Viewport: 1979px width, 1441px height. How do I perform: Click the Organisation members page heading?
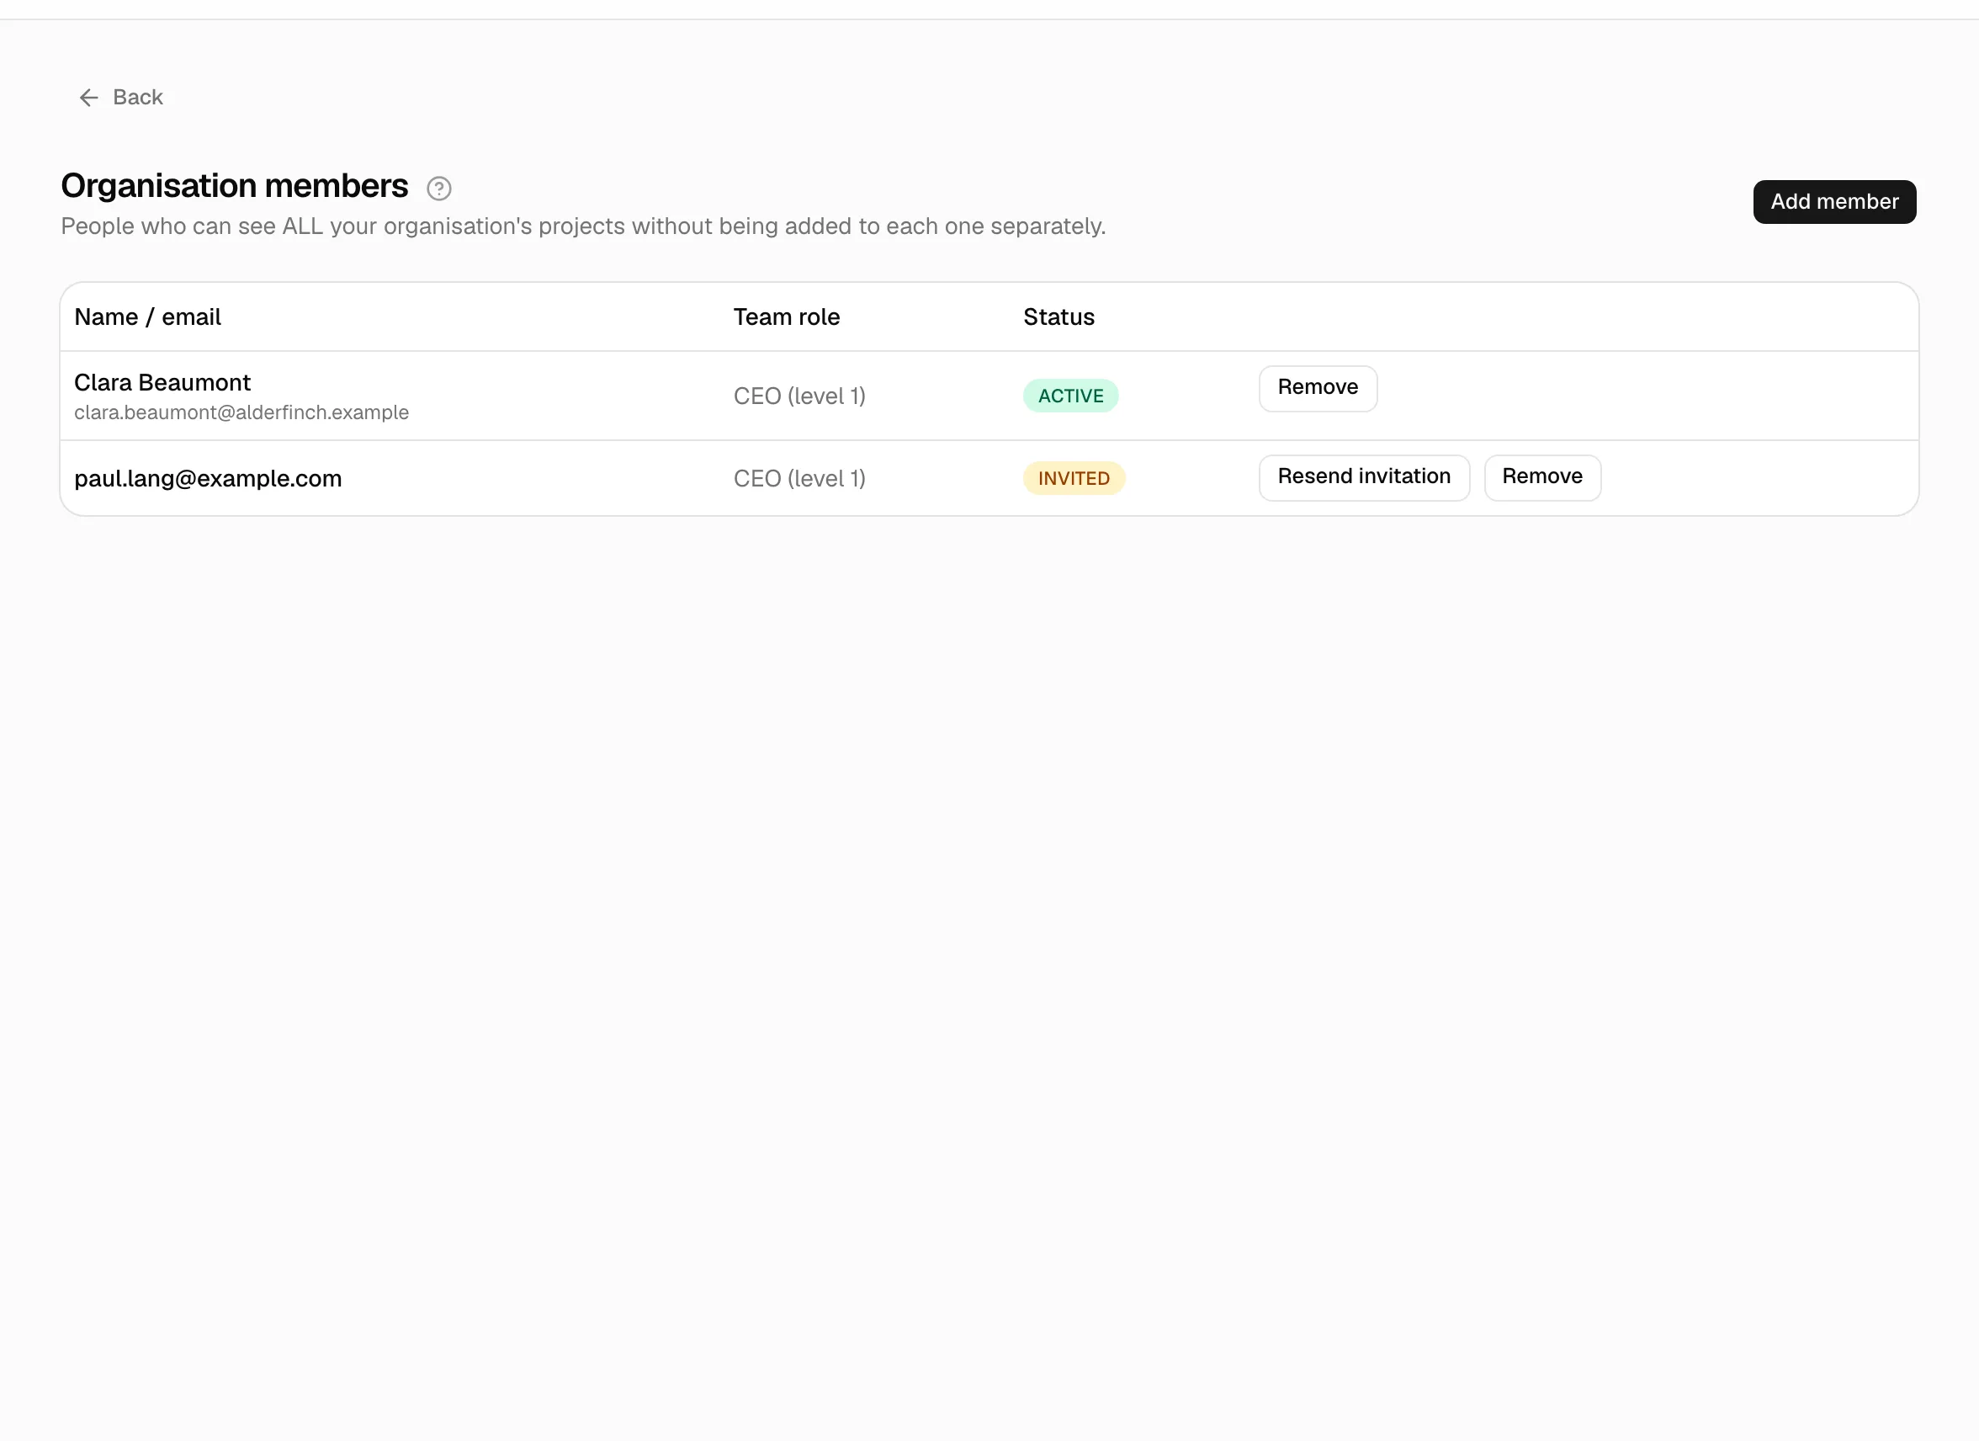tap(235, 187)
